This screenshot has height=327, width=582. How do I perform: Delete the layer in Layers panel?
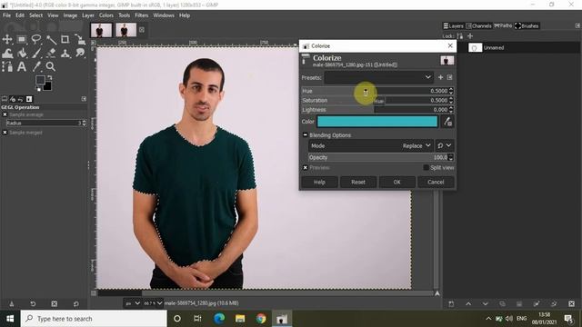pyautogui.click(x=571, y=303)
